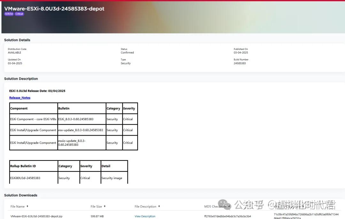Viewport: 345px width, 219px height.
Task: Select the MD5 checksum value ff2765e57ded…
Action: (x=227, y=216)
